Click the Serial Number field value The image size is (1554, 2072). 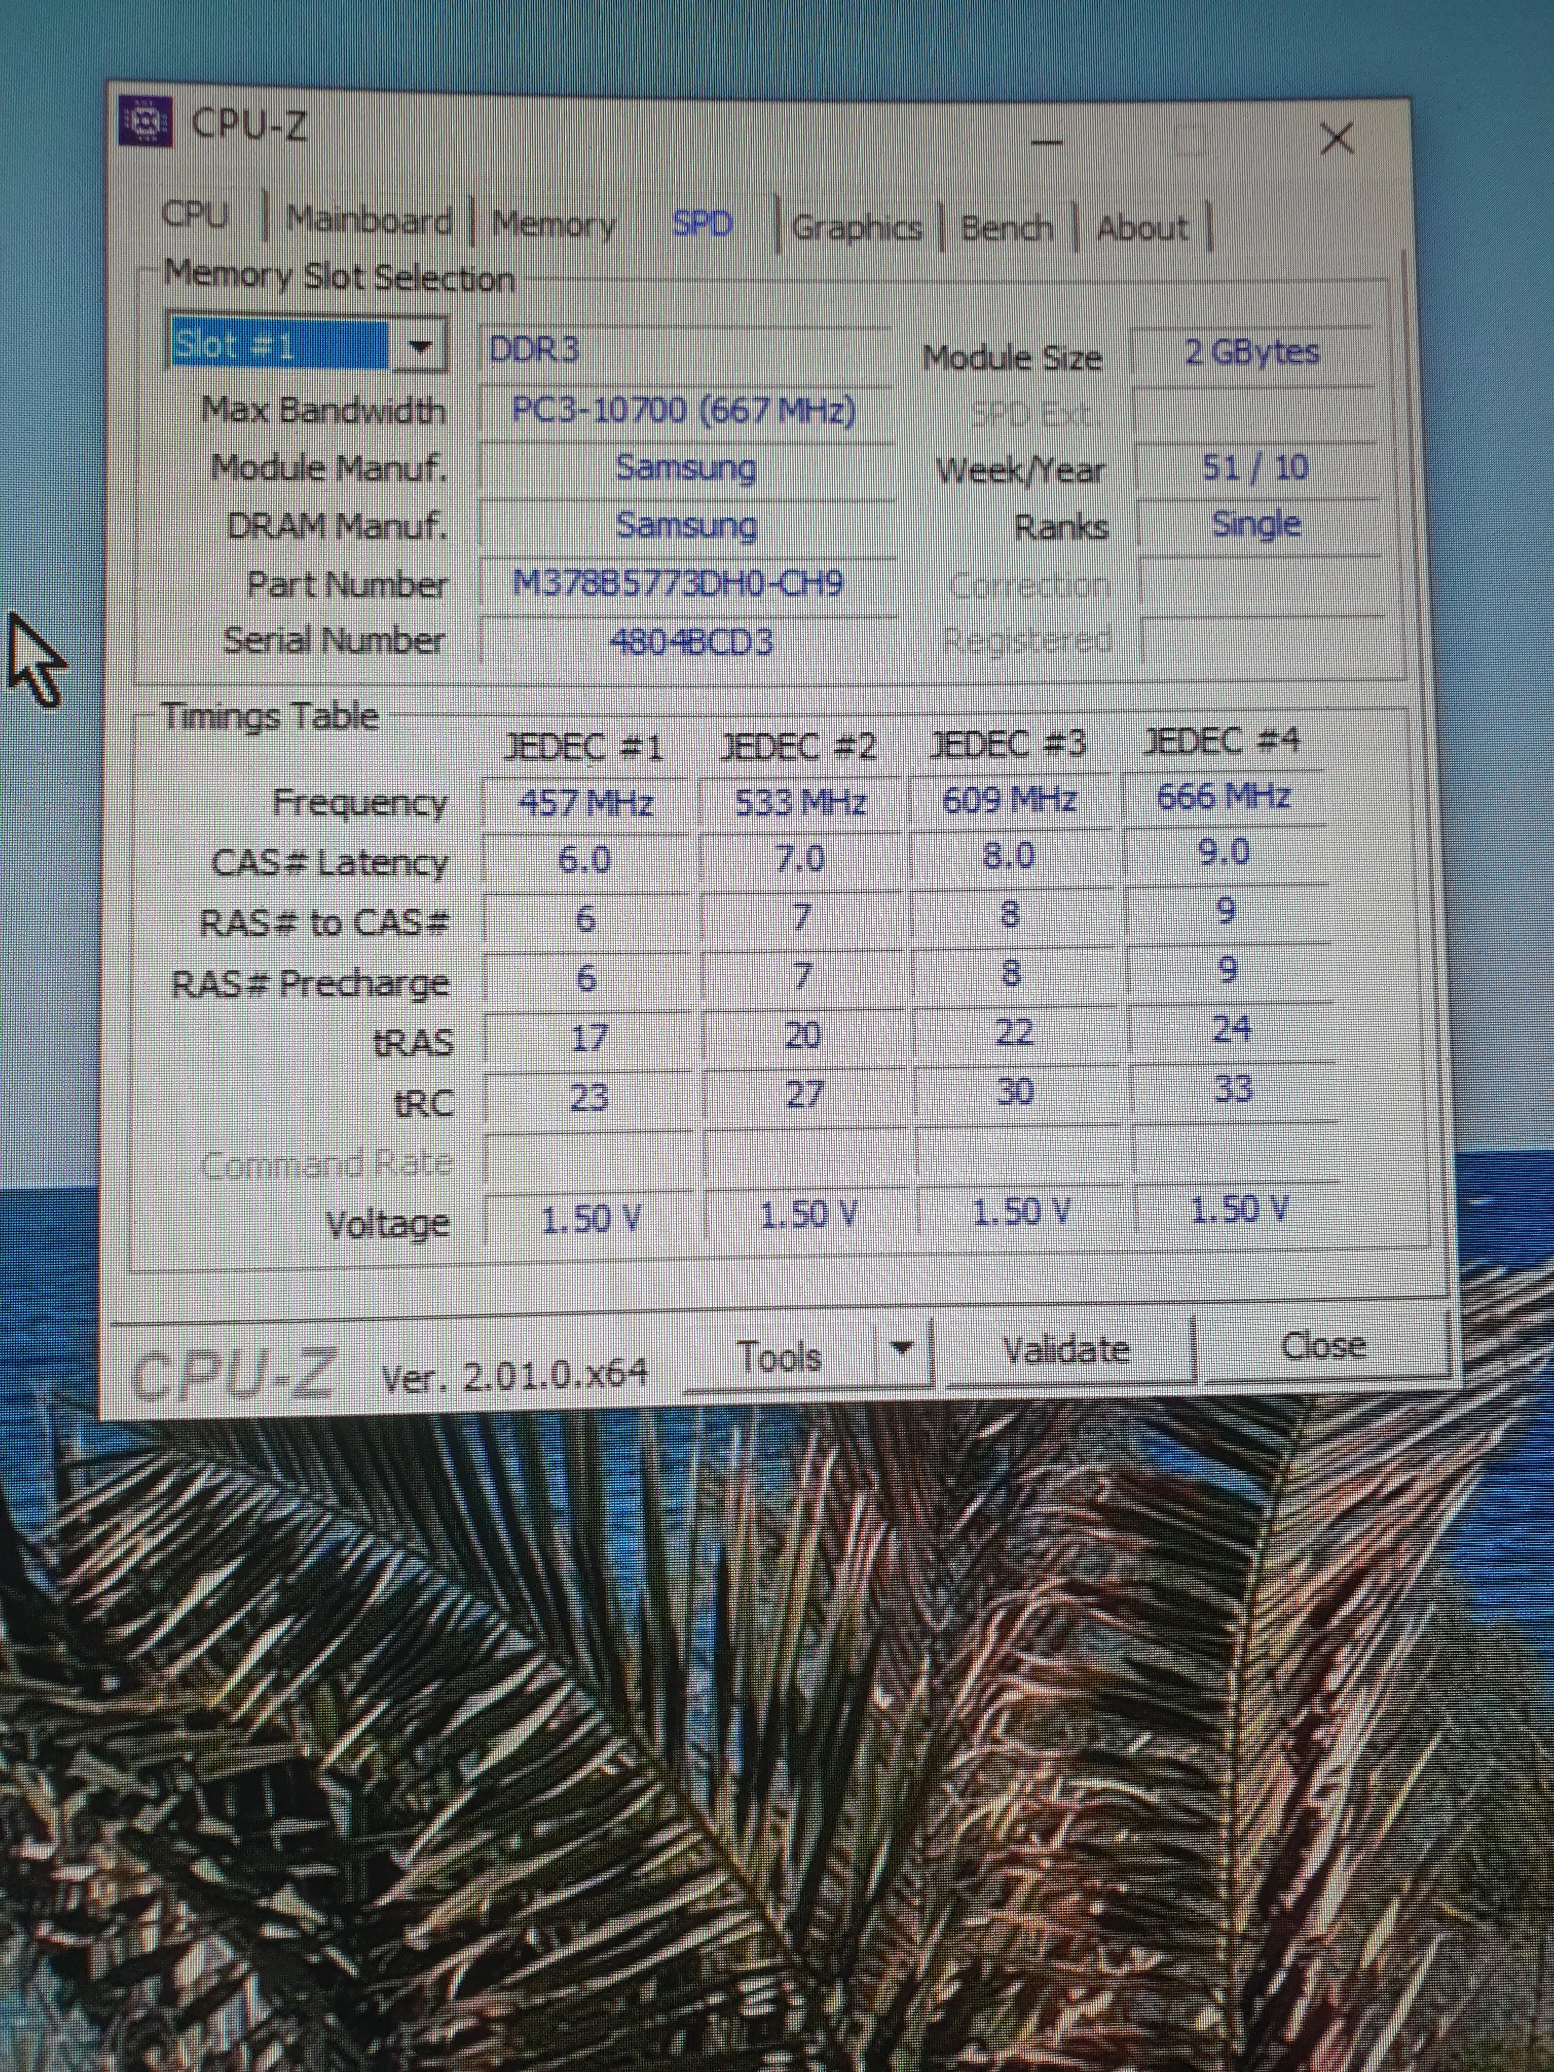[690, 642]
